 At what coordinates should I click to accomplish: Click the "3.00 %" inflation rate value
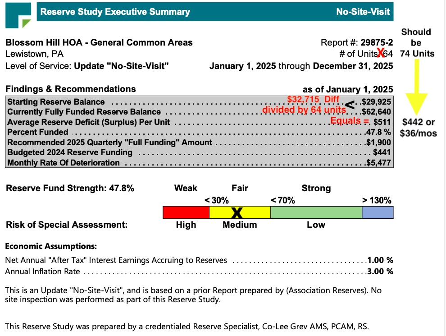380,272
